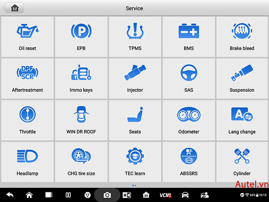Return to MaxiSys home via top-left M button

[13, 8]
